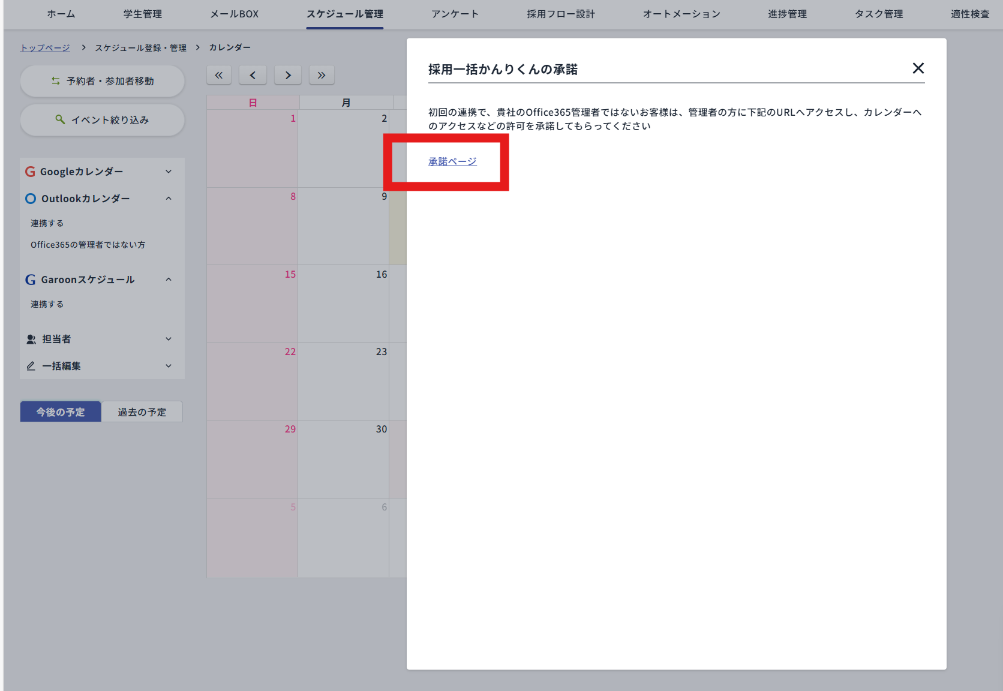Open the タスク管理 tab
The height and width of the screenshot is (691, 1003).
(878, 14)
